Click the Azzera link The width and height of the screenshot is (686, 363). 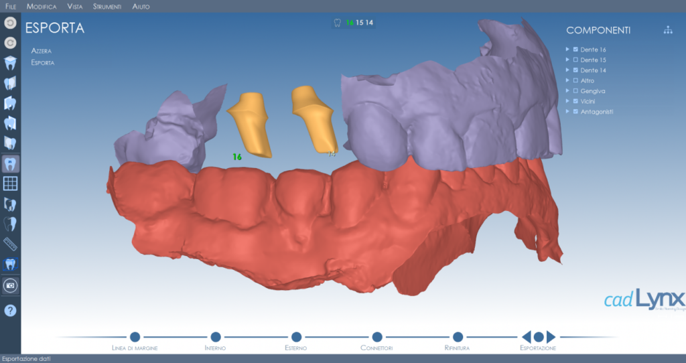tap(41, 51)
